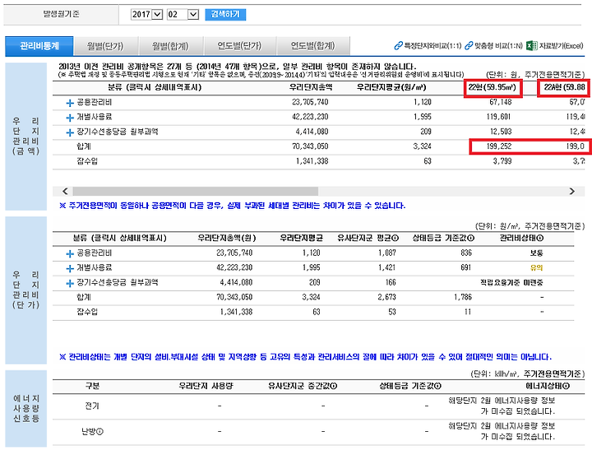Click the 119,601 cell for 개별사용료
The height and width of the screenshot is (450, 592).
coord(499,117)
